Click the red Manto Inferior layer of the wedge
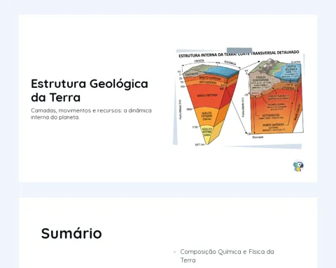Viewport: 336px width, 268px height. [x=208, y=96]
